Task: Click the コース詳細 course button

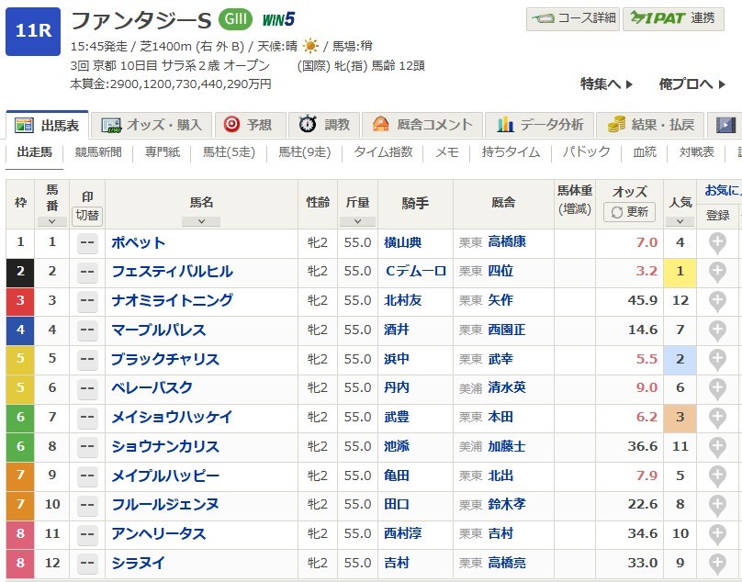Action: click(x=570, y=18)
